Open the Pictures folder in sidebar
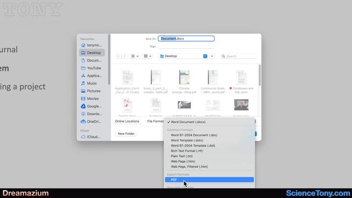Image resolution: width=352 pixels, height=198 pixels. tap(92, 91)
